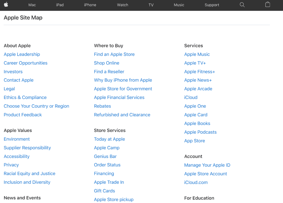Go to Apple Podcasts link
This screenshot has width=283, height=203.
[x=200, y=132]
